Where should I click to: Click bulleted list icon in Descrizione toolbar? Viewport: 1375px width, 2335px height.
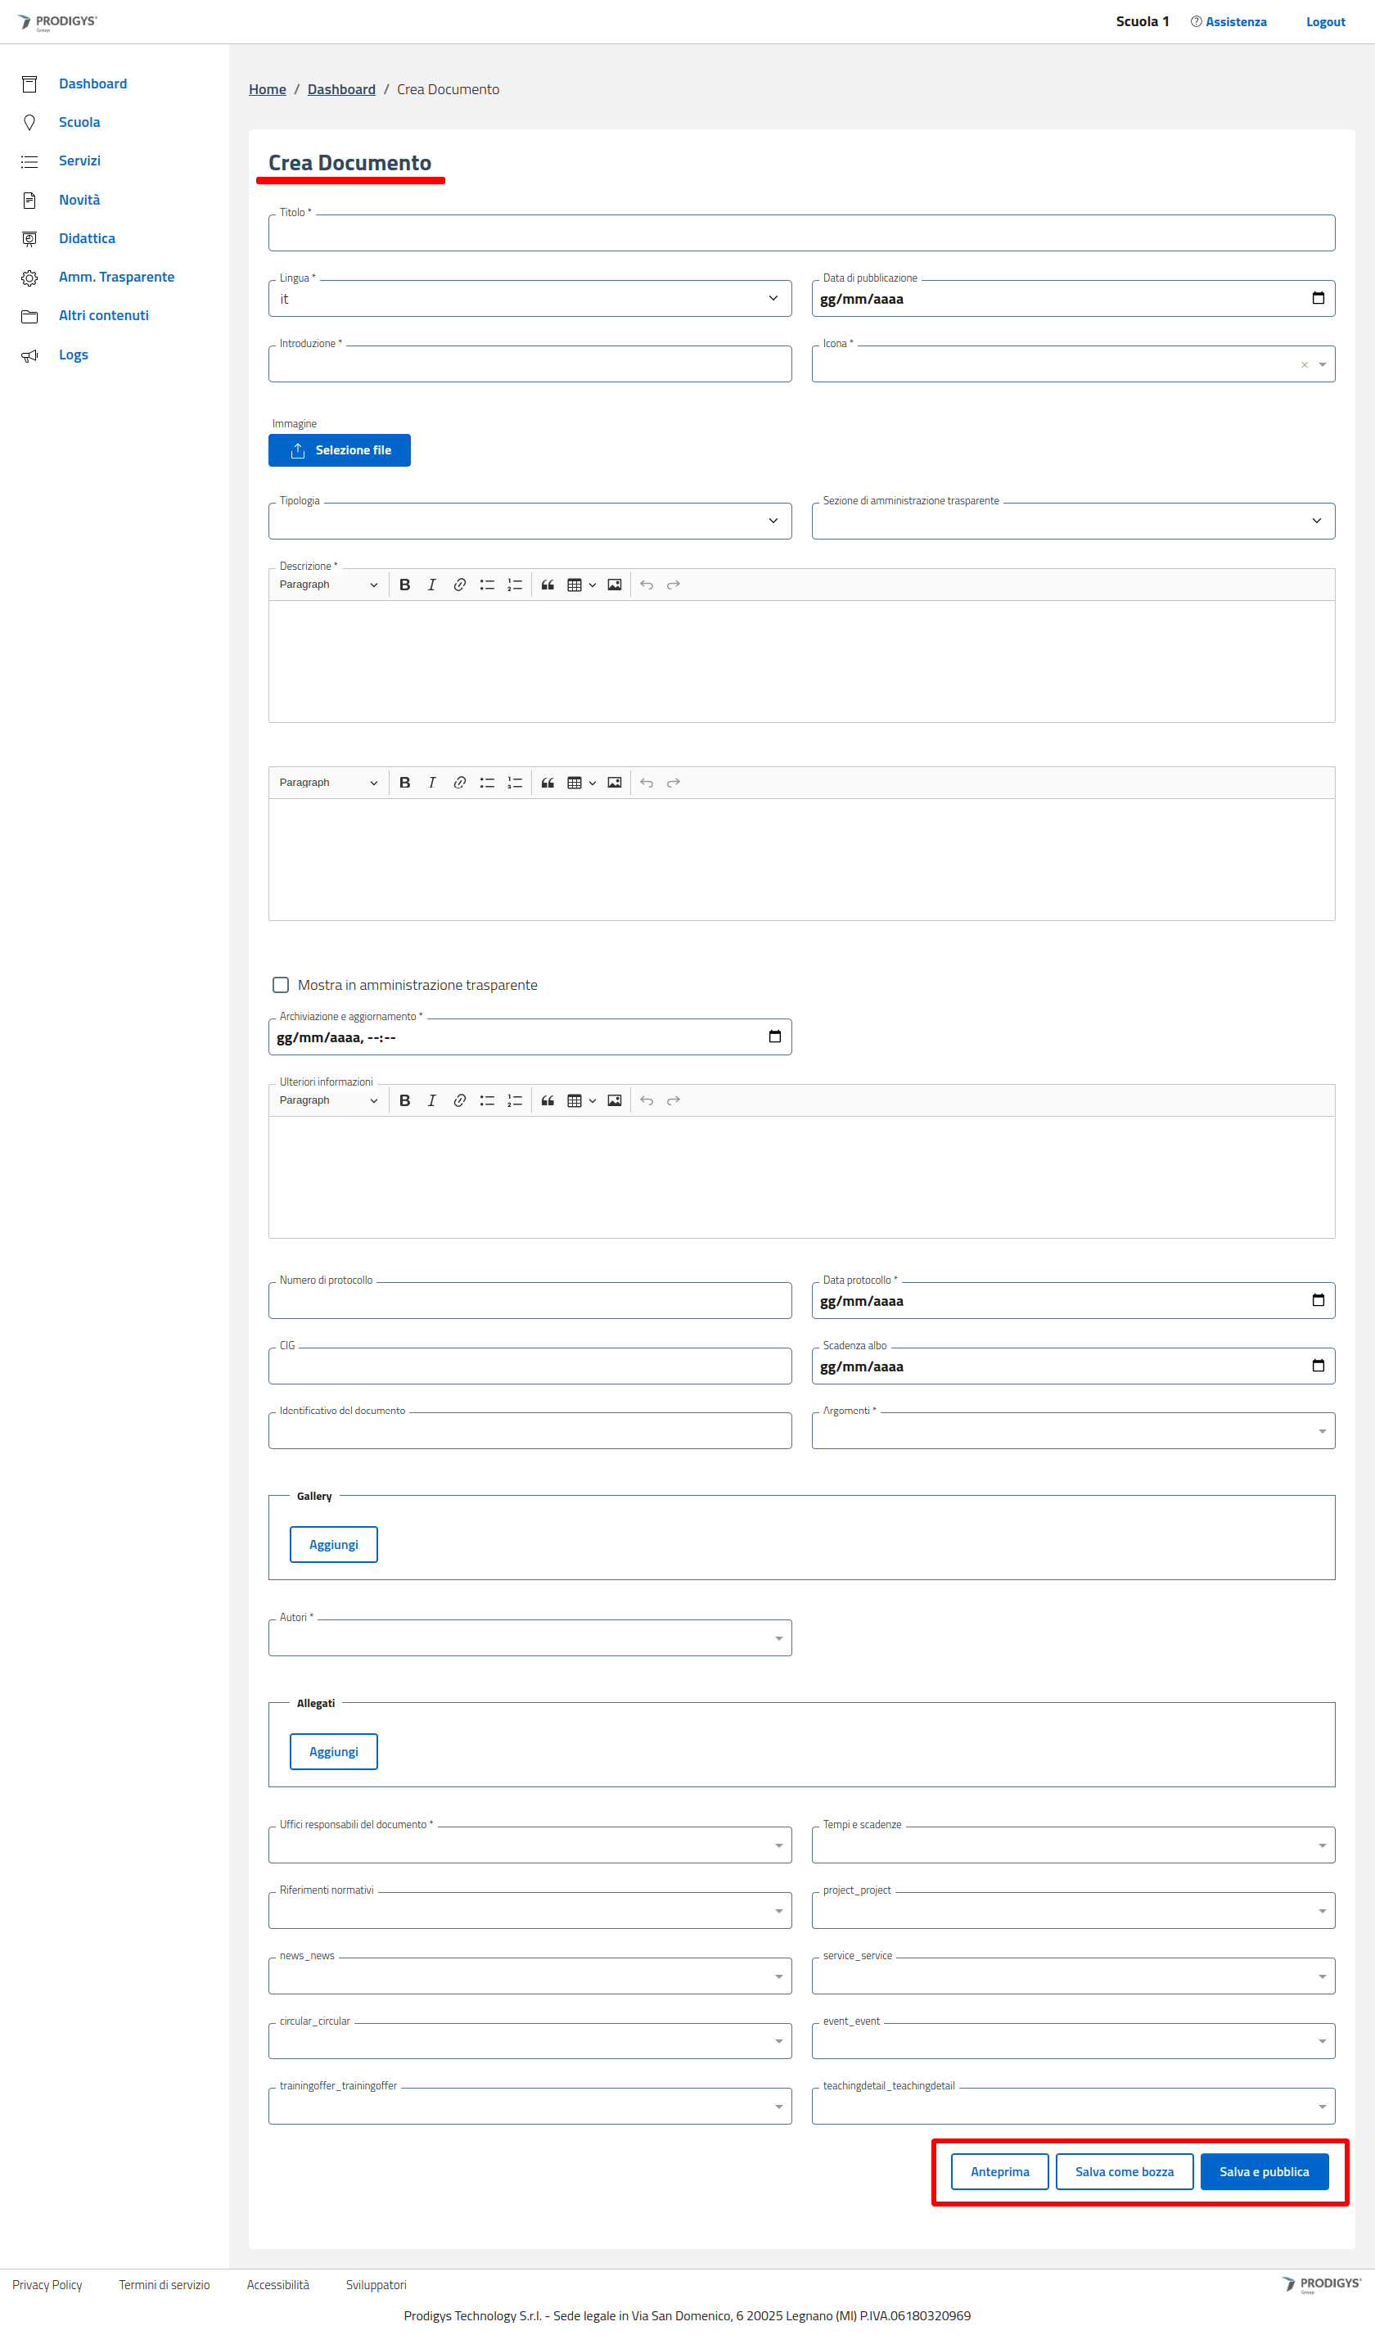[486, 585]
